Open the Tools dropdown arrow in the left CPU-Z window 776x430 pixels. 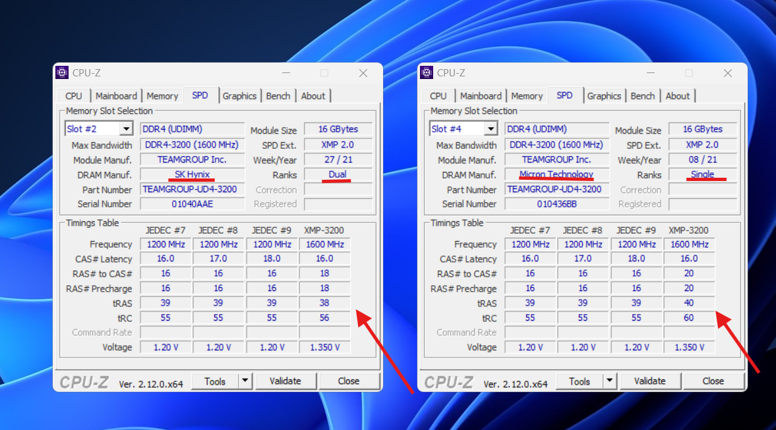point(245,381)
